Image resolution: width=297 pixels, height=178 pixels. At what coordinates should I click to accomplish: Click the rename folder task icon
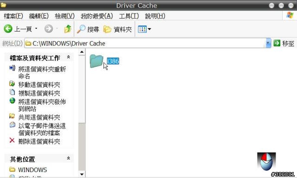pyautogui.click(x=12, y=68)
